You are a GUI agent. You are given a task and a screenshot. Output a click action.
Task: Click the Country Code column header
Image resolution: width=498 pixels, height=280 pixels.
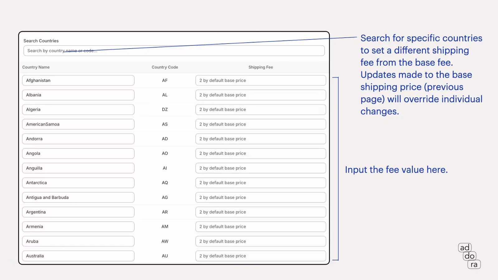(165, 67)
